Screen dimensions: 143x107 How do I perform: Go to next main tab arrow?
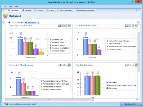coord(137,10)
